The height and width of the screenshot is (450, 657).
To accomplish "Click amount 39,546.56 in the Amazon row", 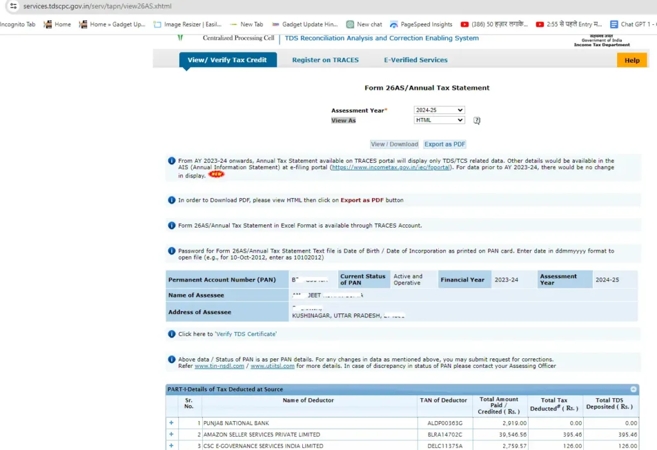I will point(513,435).
